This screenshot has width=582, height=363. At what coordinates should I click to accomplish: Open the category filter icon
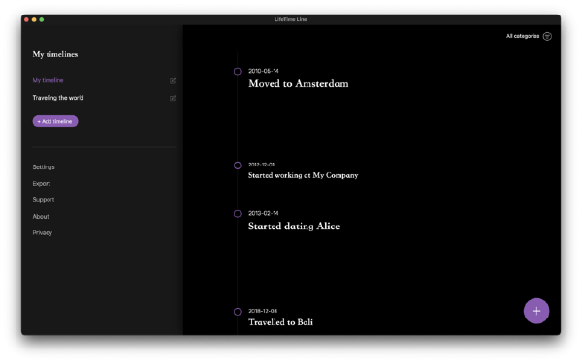pos(547,36)
